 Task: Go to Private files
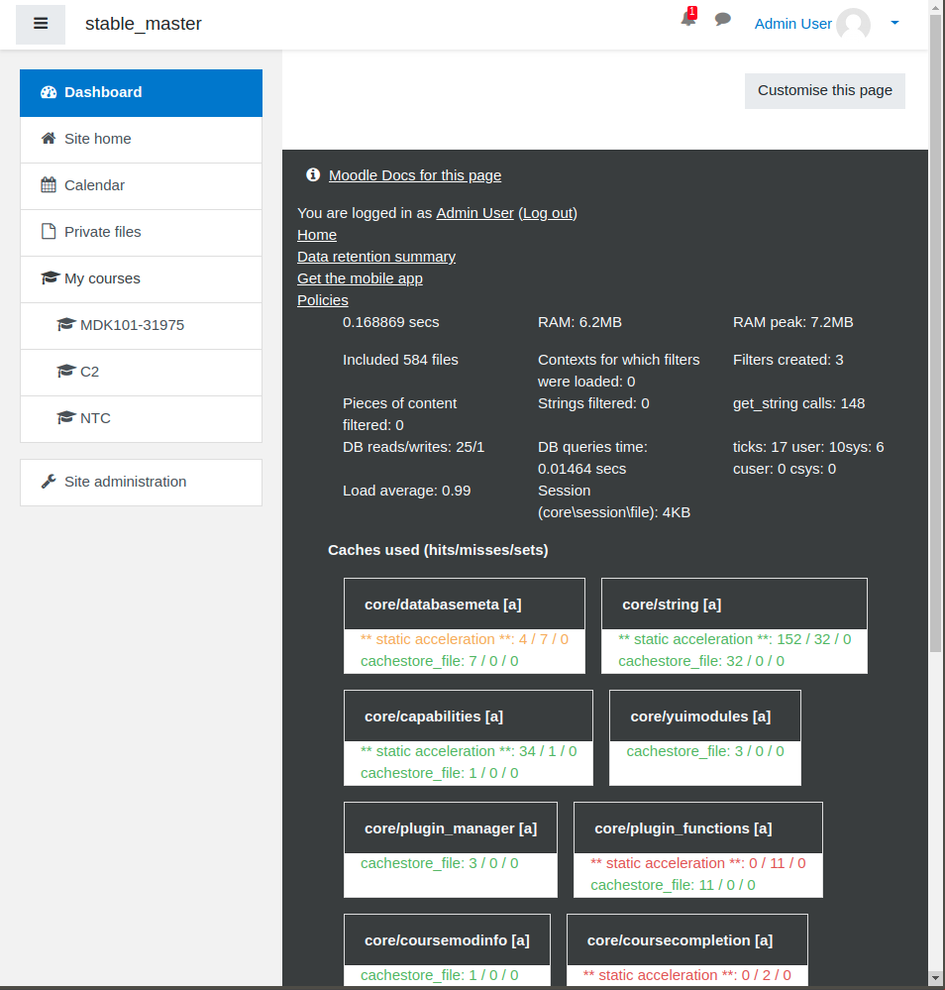tap(142, 233)
